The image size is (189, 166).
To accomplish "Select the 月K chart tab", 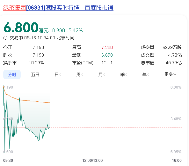I will tap(102, 75).
